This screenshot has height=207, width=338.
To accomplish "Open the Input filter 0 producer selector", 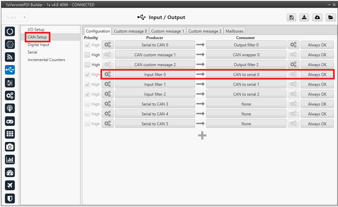I will tap(155, 75).
